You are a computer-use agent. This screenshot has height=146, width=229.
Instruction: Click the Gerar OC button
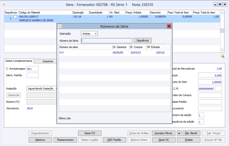point(164,140)
